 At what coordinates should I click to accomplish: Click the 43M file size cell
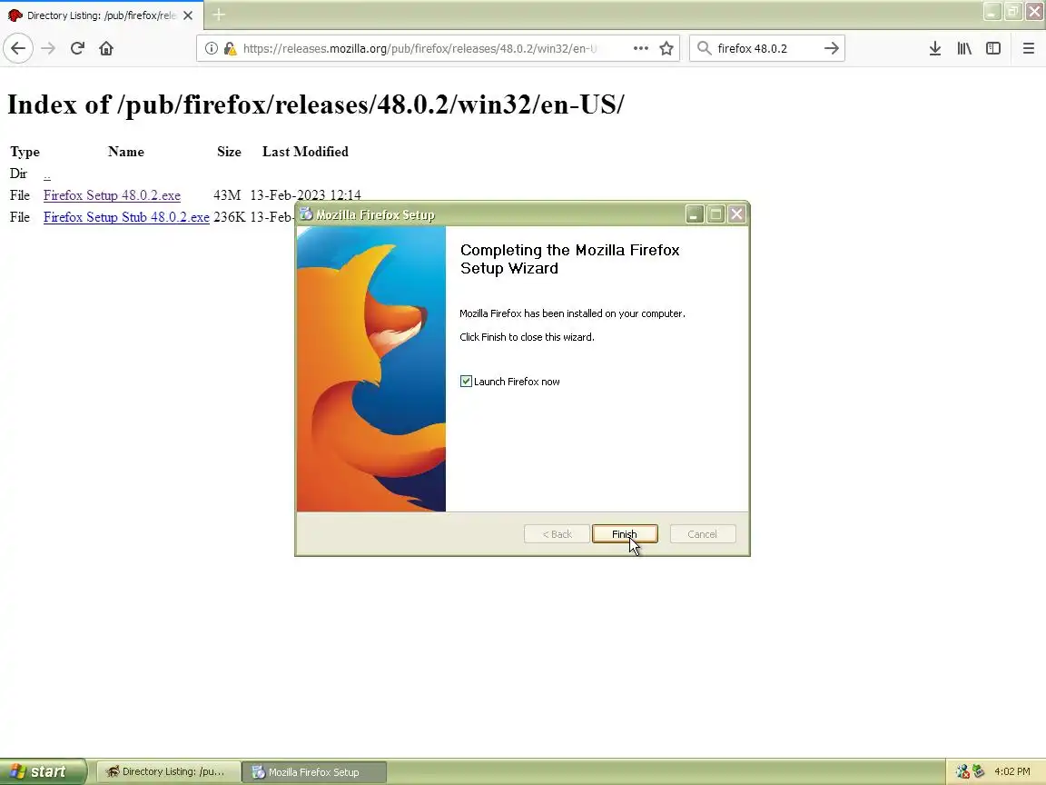[x=227, y=195]
